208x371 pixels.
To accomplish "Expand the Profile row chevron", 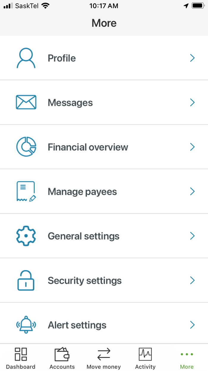I will [x=192, y=58].
